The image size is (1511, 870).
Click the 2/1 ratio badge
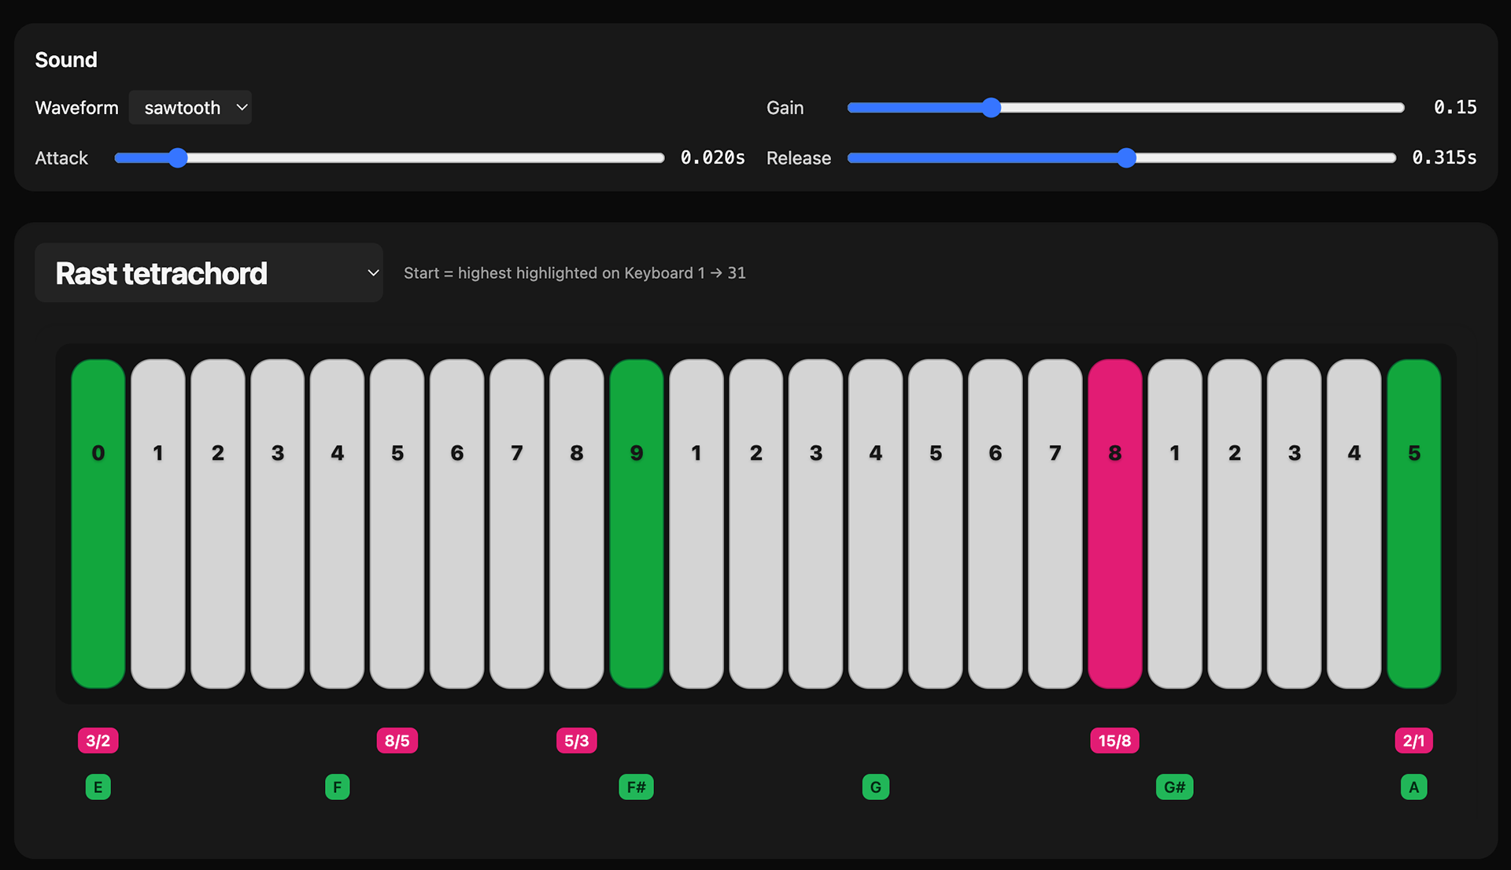(1413, 741)
